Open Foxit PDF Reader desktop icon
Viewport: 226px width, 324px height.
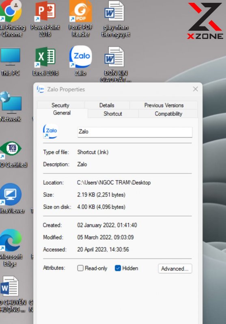click(x=80, y=11)
